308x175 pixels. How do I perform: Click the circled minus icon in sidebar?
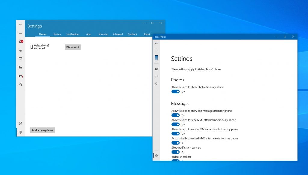pyautogui.click(x=20, y=123)
